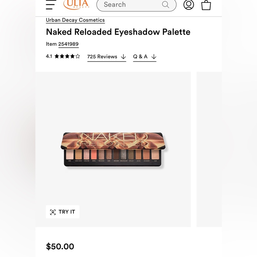The image size is (257, 257).
Task: Open the hamburger navigation menu
Action: coord(51,5)
